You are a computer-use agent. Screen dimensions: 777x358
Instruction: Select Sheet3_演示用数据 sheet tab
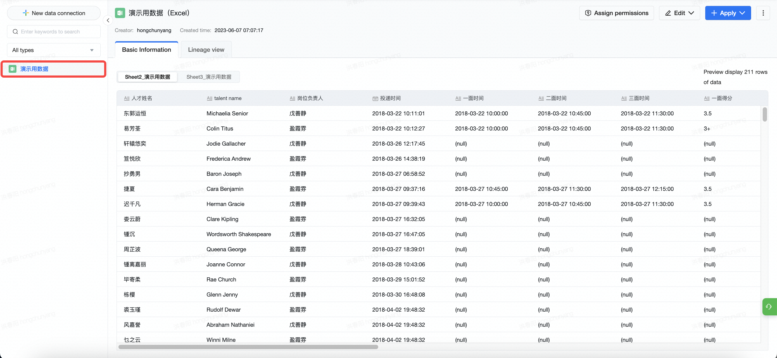pyautogui.click(x=209, y=77)
